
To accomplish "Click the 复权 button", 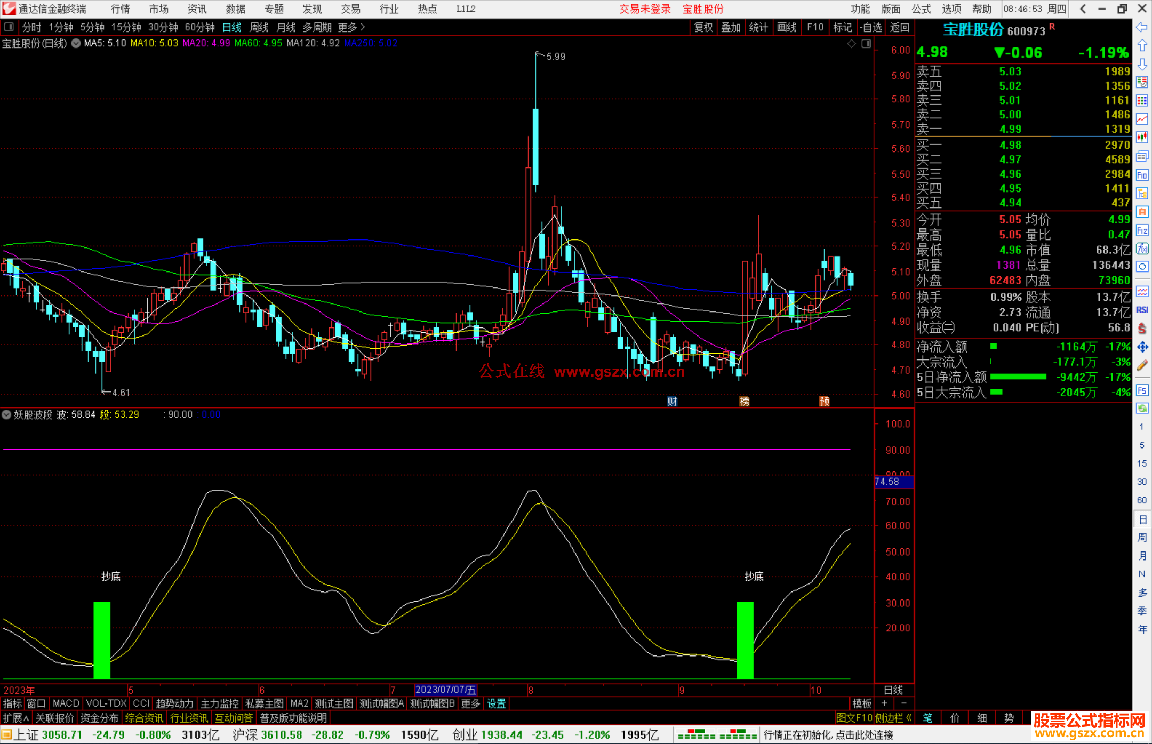I will pos(703,27).
